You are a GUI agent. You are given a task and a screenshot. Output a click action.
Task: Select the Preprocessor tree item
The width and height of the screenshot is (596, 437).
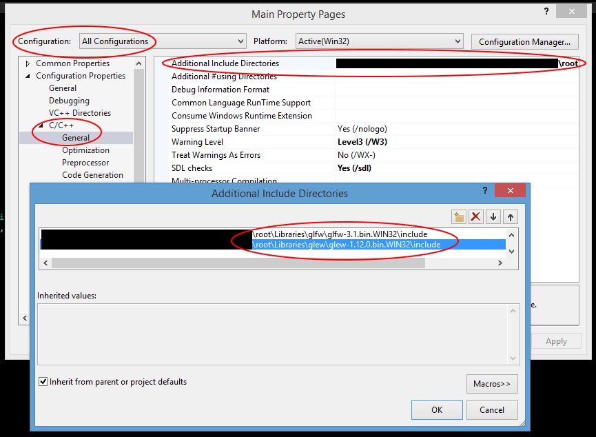pos(85,163)
